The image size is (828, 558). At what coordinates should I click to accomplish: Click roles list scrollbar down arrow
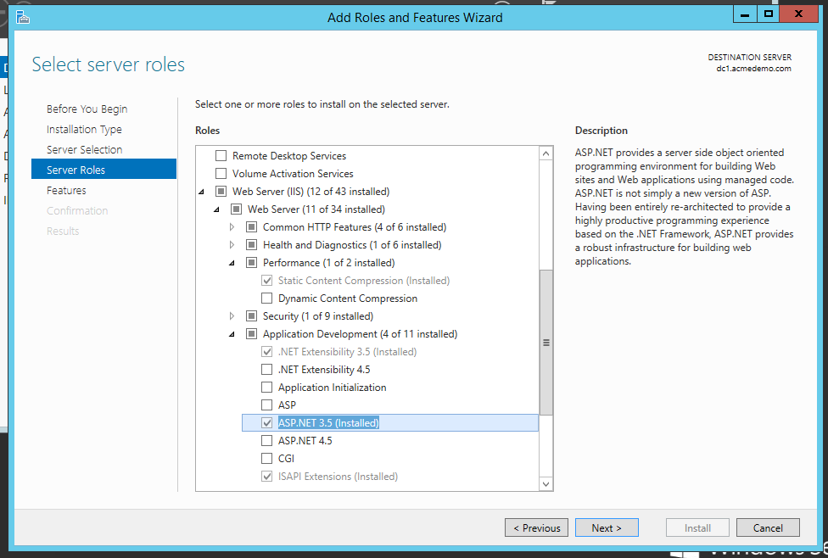point(545,483)
